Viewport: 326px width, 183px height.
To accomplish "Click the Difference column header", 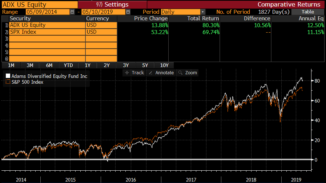I will [x=257, y=18].
